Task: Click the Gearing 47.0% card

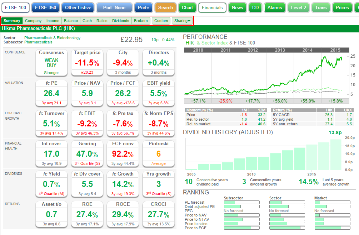Action: pos(87,154)
